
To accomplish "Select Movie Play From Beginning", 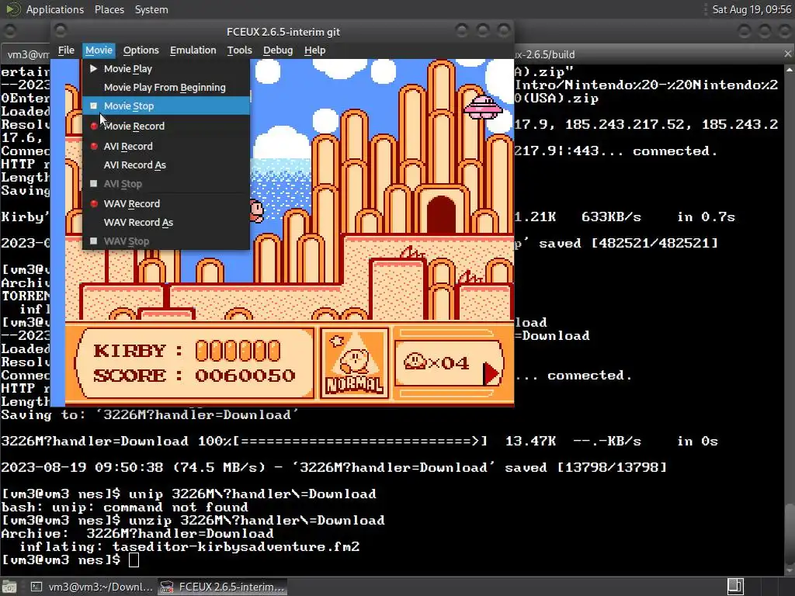I will tap(166, 87).
